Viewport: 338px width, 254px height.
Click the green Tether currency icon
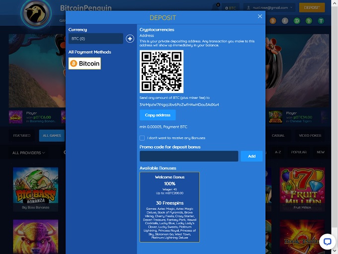tap(321, 21)
